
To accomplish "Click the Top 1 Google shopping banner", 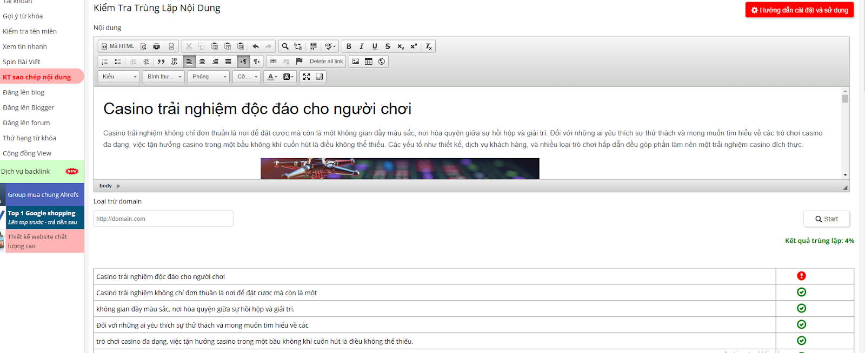I will 43,218.
